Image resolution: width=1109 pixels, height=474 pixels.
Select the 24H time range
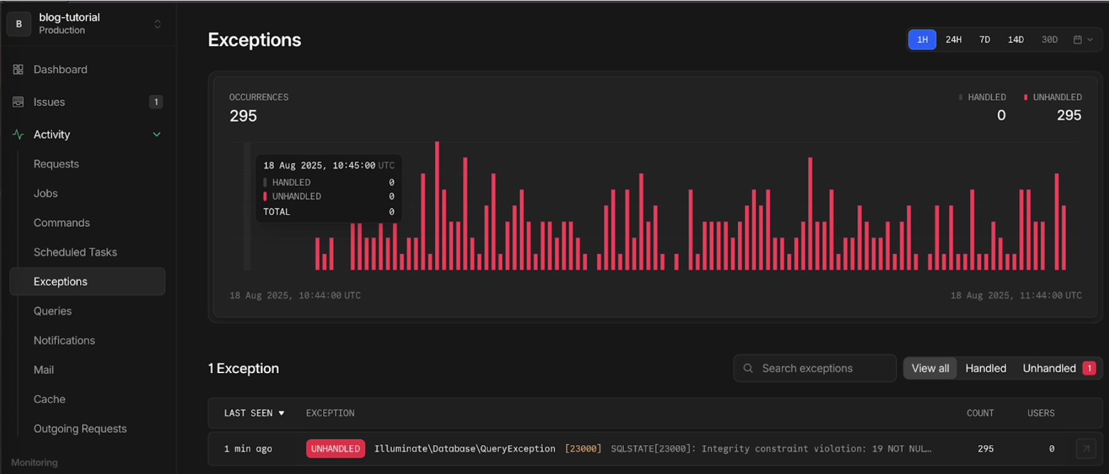click(x=953, y=39)
